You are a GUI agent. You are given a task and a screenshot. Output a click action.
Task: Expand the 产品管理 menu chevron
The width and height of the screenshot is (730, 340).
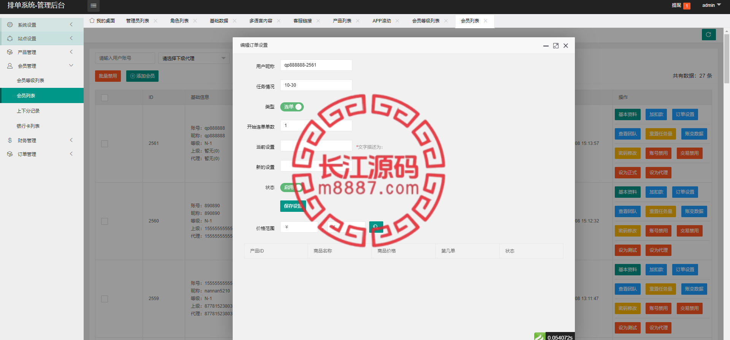pyautogui.click(x=71, y=52)
